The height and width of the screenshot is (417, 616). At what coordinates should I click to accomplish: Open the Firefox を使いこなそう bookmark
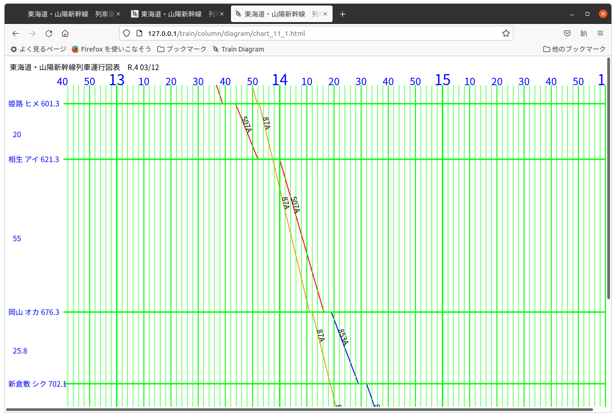click(x=111, y=49)
